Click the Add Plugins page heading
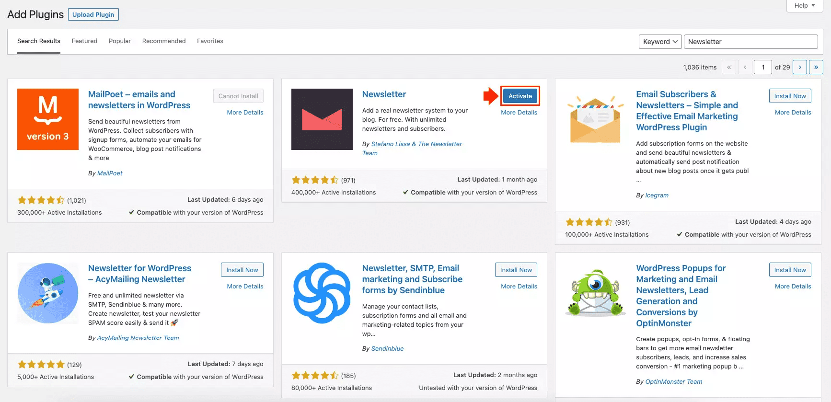The height and width of the screenshot is (402, 831). pyautogui.click(x=35, y=14)
